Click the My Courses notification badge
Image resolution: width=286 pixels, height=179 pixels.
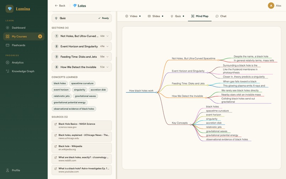pyautogui.click(x=40, y=37)
